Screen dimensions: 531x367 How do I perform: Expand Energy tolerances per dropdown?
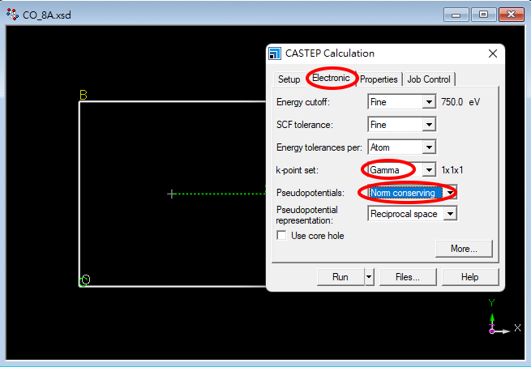coord(429,147)
